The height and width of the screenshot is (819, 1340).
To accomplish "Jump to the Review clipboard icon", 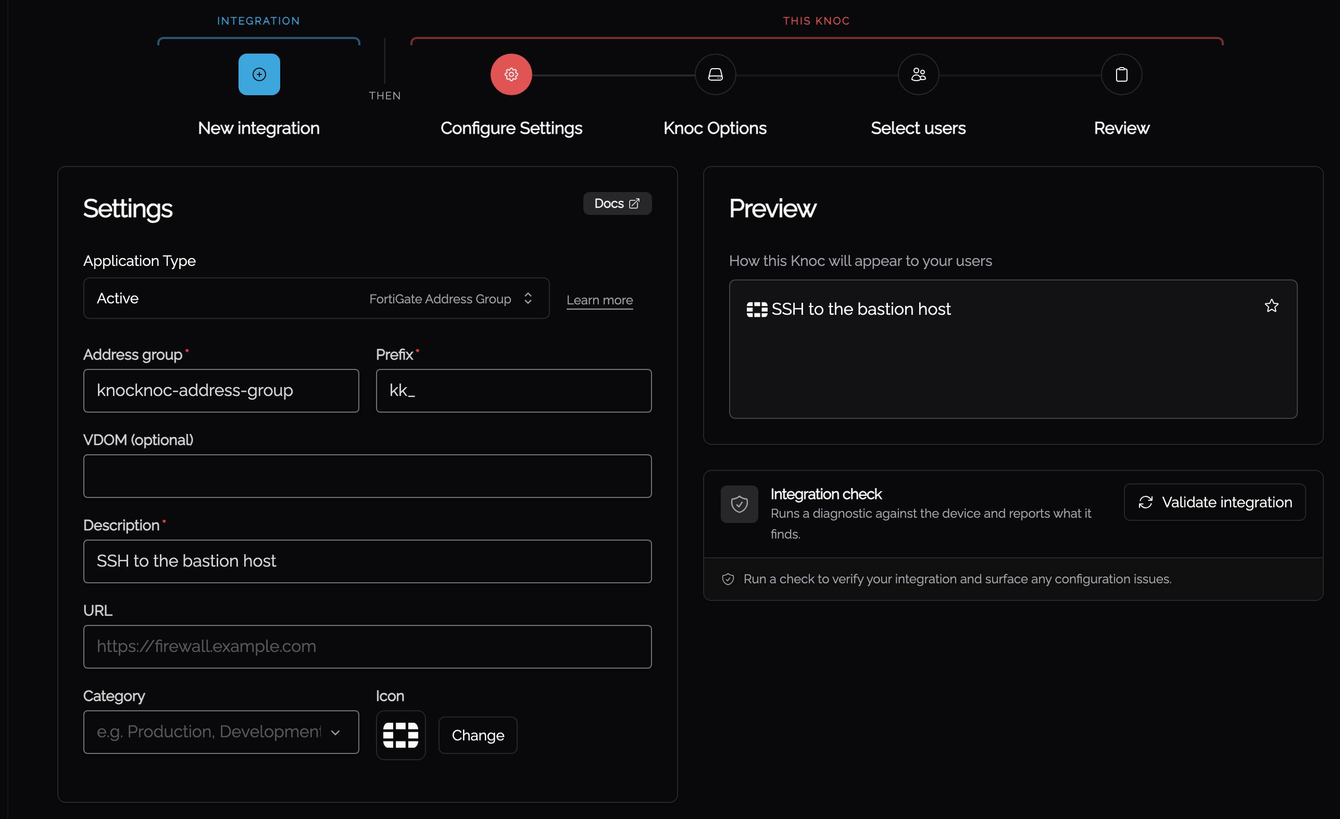I will [1121, 74].
